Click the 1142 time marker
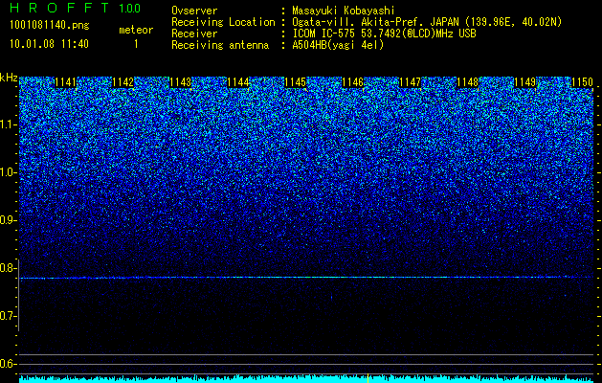602x383 pixels. pos(123,82)
